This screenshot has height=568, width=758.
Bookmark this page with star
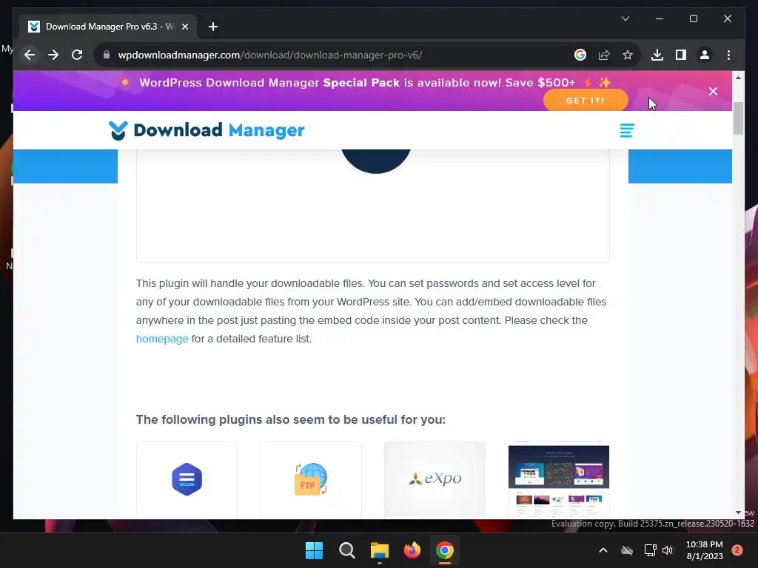pos(628,55)
